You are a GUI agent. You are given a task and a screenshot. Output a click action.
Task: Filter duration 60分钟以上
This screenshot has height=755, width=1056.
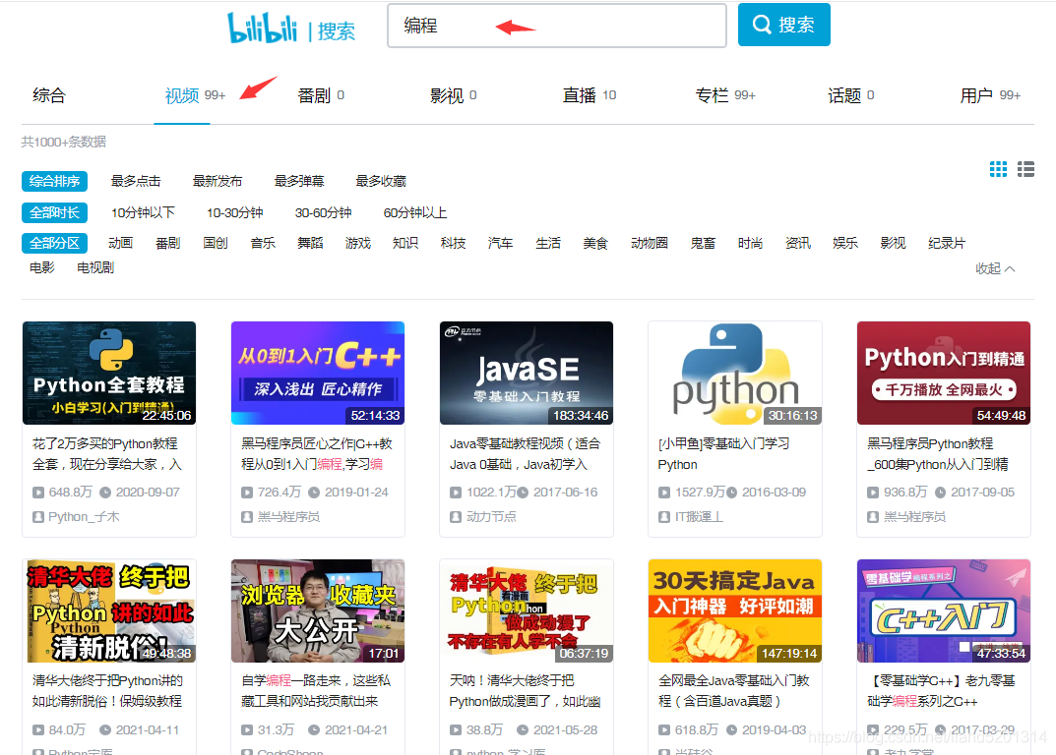coord(415,212)
